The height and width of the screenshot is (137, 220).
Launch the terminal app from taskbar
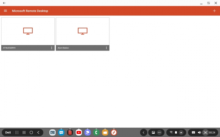pos(53,132)
